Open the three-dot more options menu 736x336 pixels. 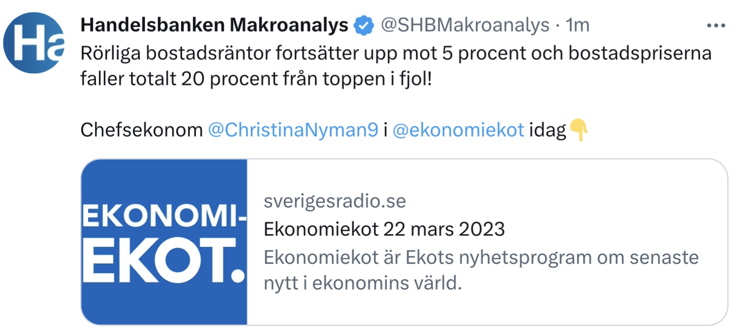pyautogui.click(x=715, y=25)
